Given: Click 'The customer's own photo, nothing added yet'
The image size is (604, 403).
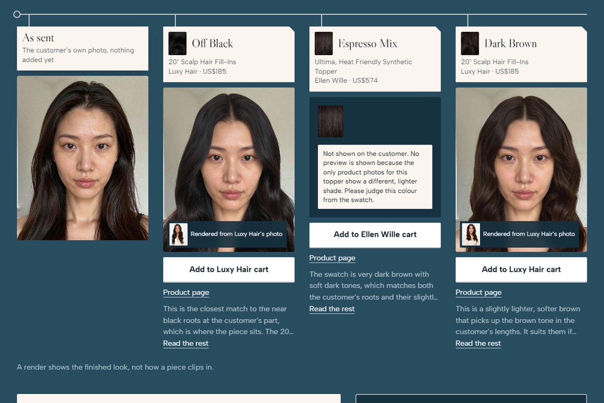Looking at the screenshot, I should (78, 55).
